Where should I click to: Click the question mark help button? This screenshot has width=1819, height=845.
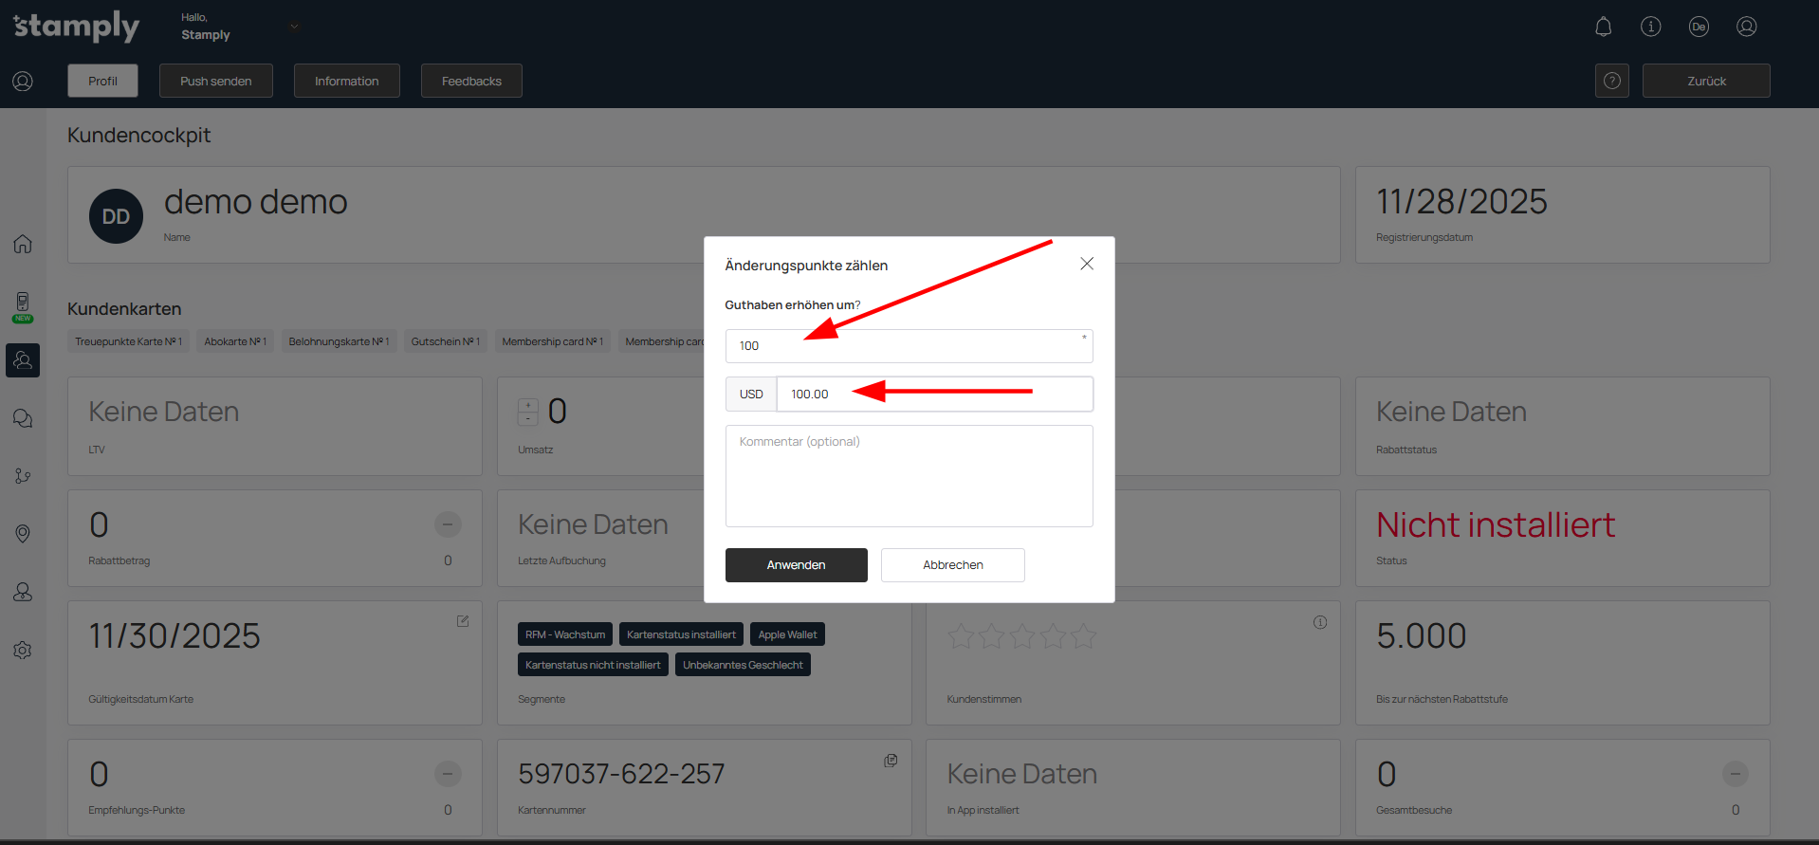[1611, 81]
